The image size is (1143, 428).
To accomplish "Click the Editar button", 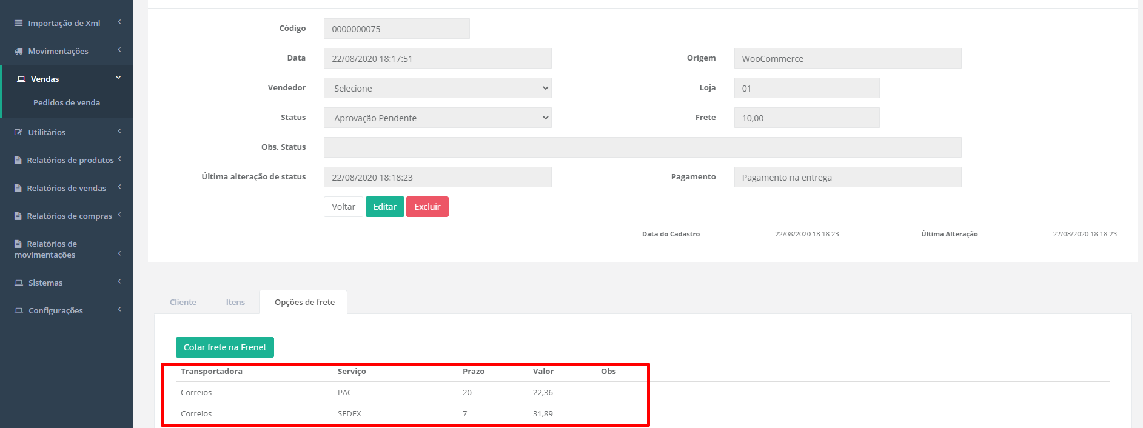I will pos(384,207).
